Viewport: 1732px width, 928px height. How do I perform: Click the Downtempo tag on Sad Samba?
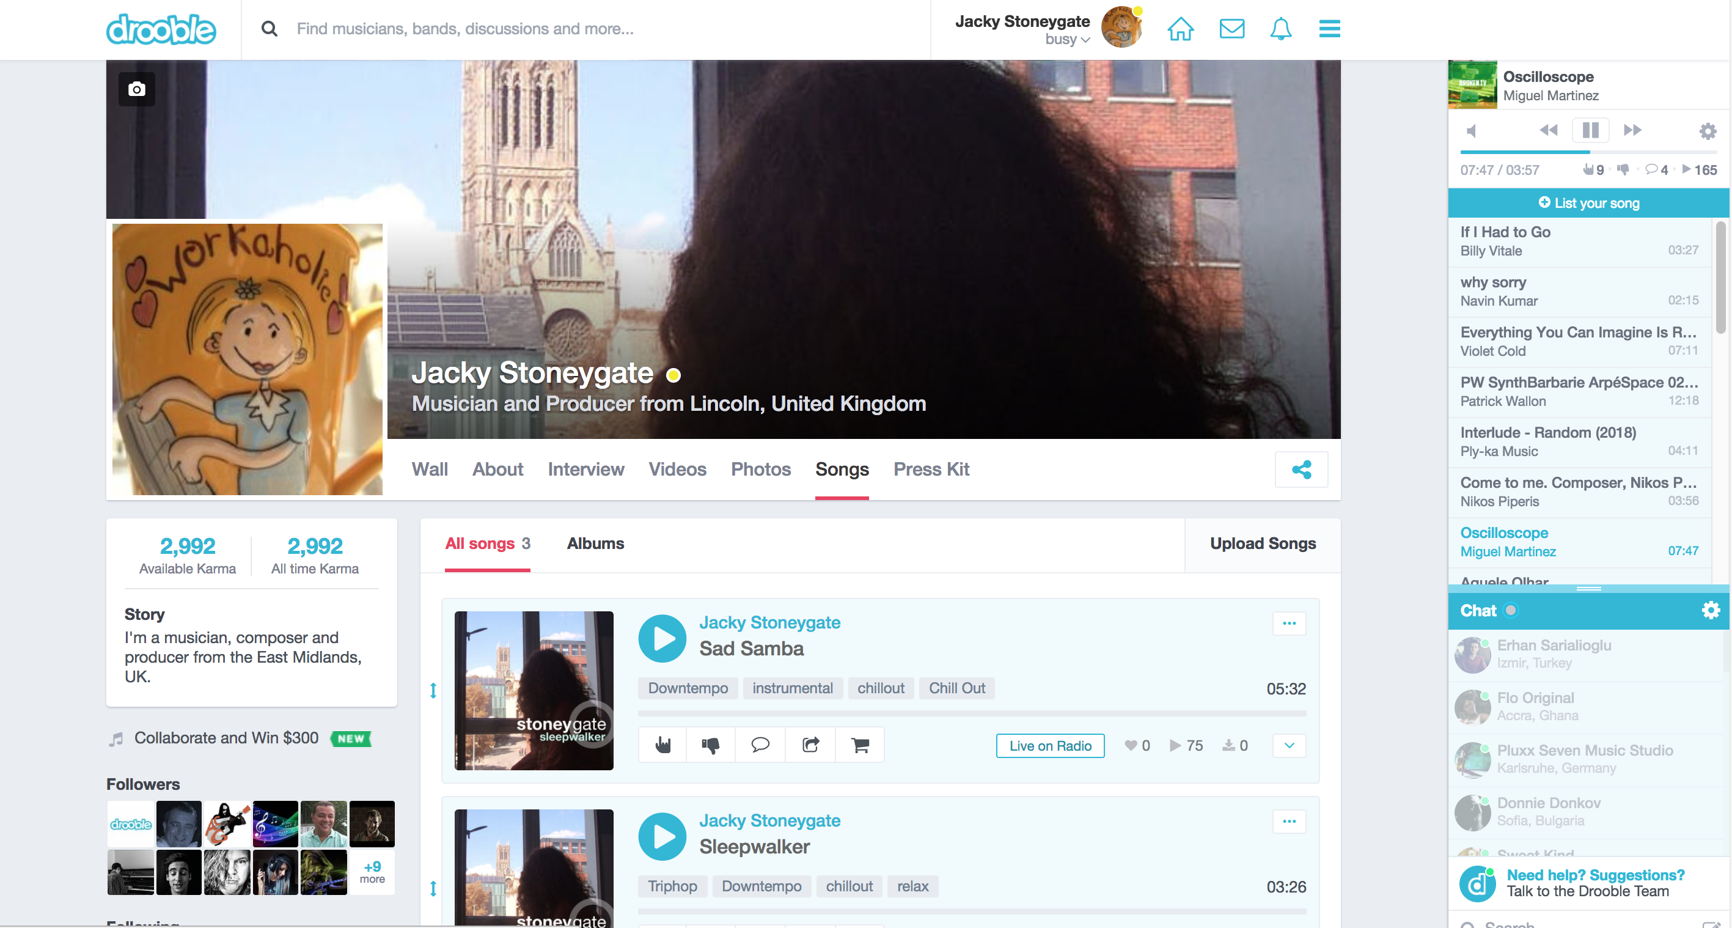point(688,688)
